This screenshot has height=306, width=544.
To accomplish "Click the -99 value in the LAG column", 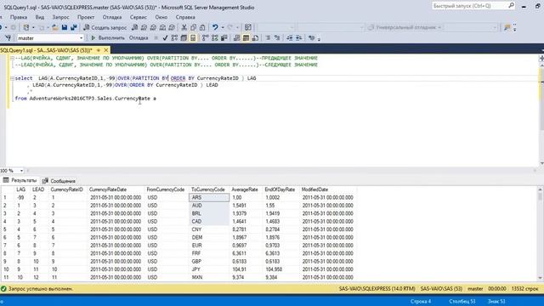I will pyautogui.click(x=20, y=197).
